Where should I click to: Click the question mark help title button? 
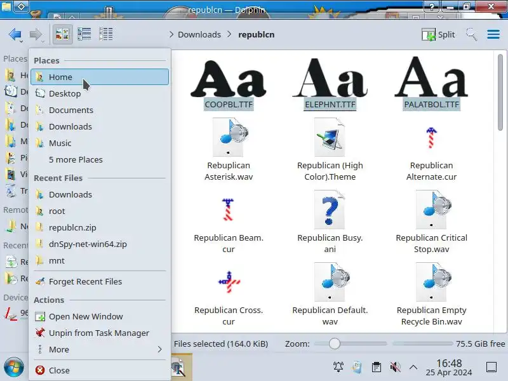click(432, 6)
